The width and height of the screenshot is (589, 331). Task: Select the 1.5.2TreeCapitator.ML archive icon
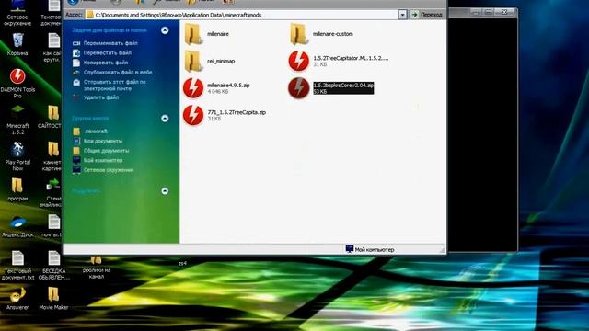coord(298,61)
